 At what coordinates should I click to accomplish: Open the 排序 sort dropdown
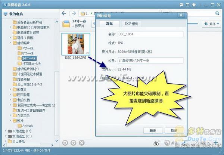coord(211,24)
